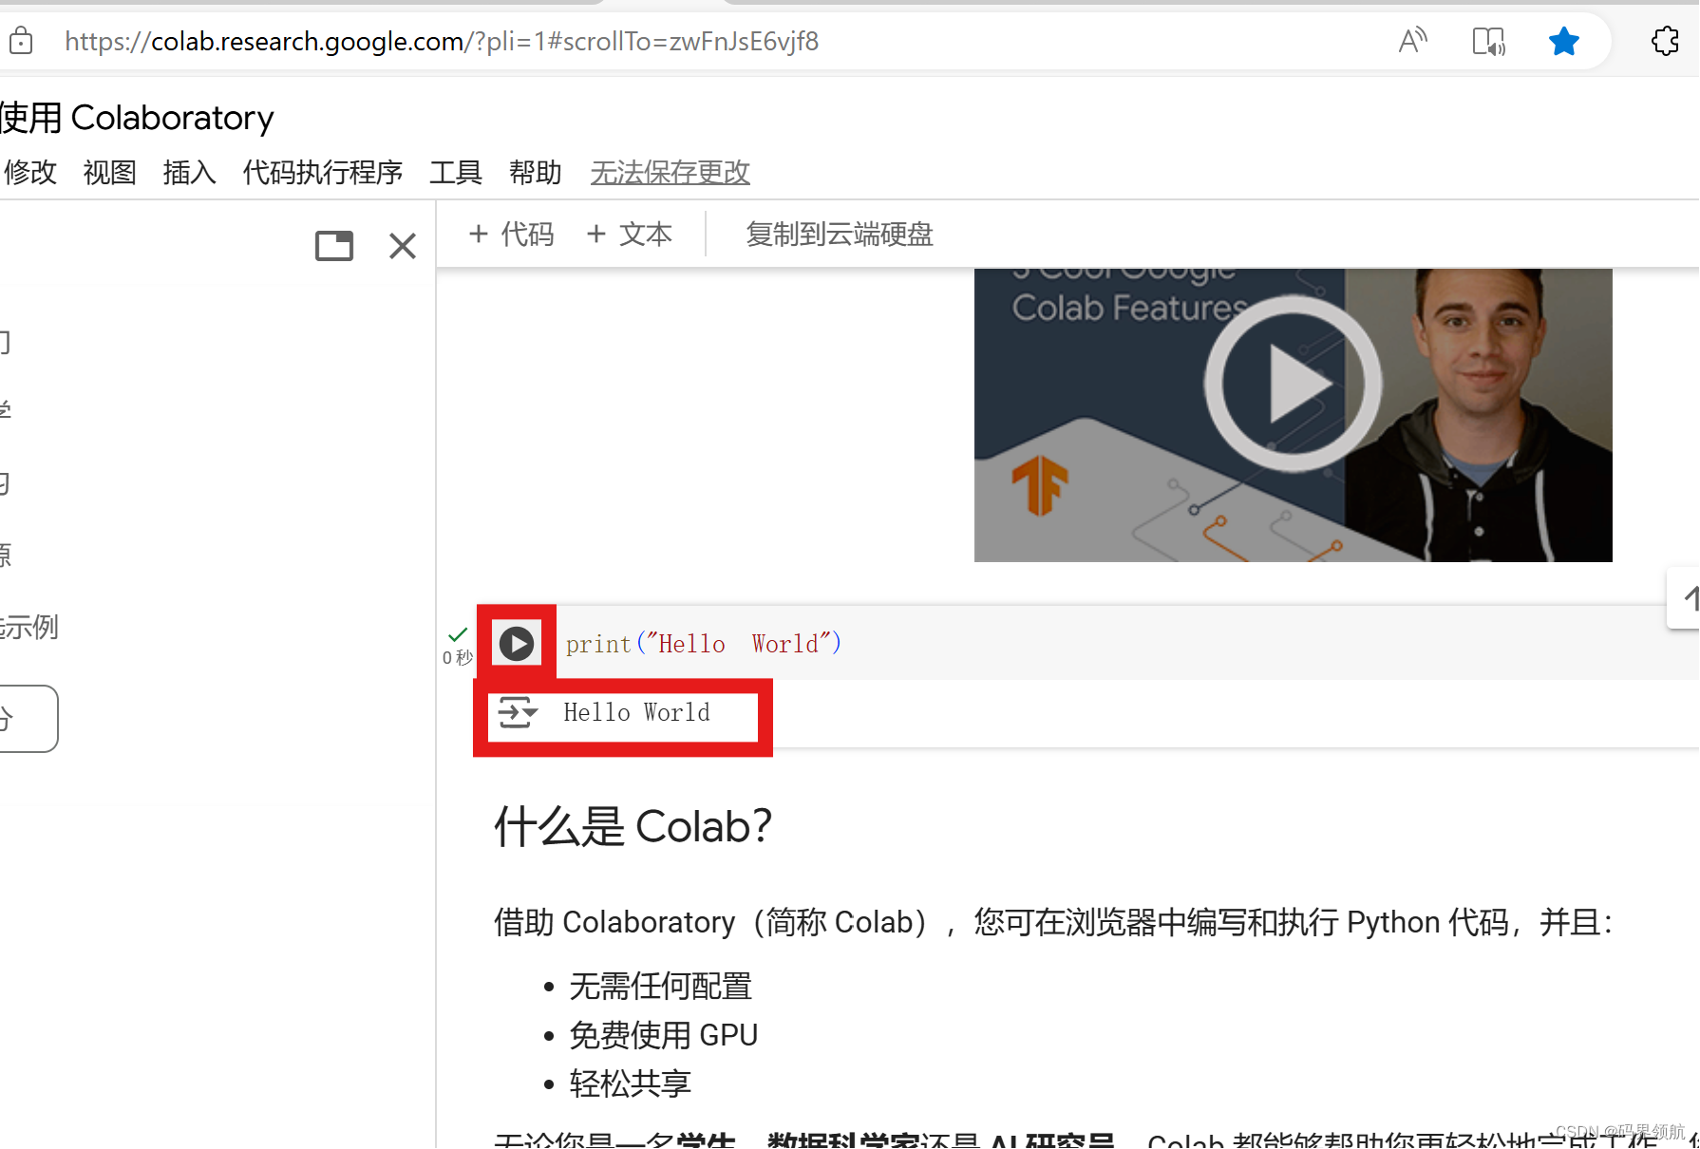Add a new code cell with + 代码
The image size is (1700, 1149).
511,234
